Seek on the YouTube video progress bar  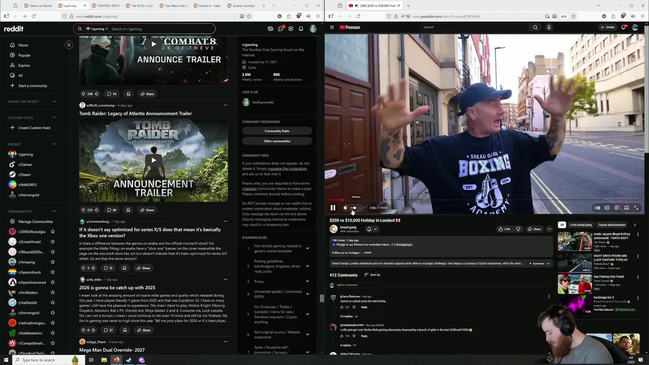click(484, 201)
